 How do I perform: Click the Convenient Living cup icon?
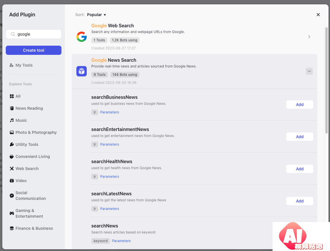[12, 157]
